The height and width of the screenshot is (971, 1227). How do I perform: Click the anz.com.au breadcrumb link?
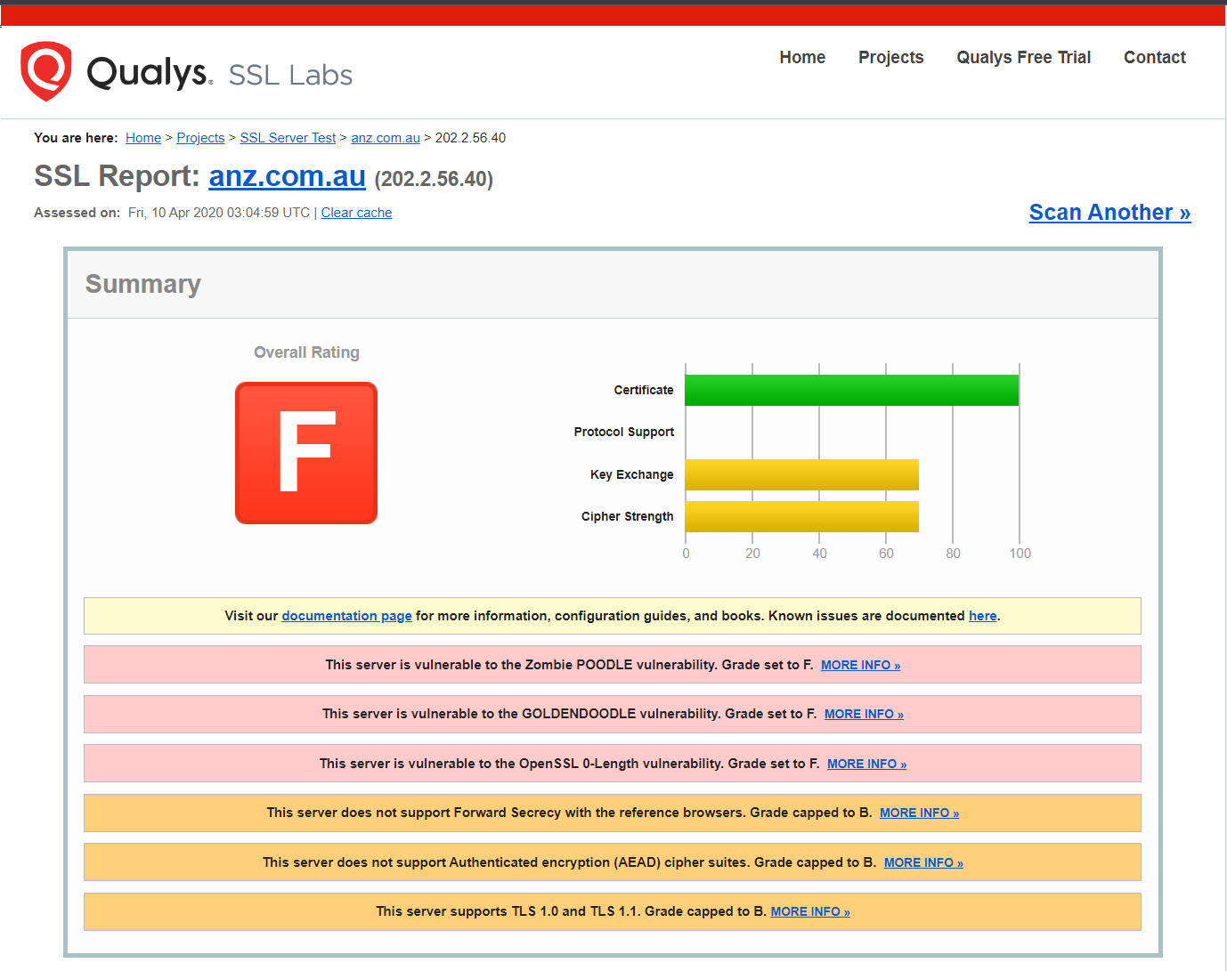pyautogui.click(x=386, y=138)
